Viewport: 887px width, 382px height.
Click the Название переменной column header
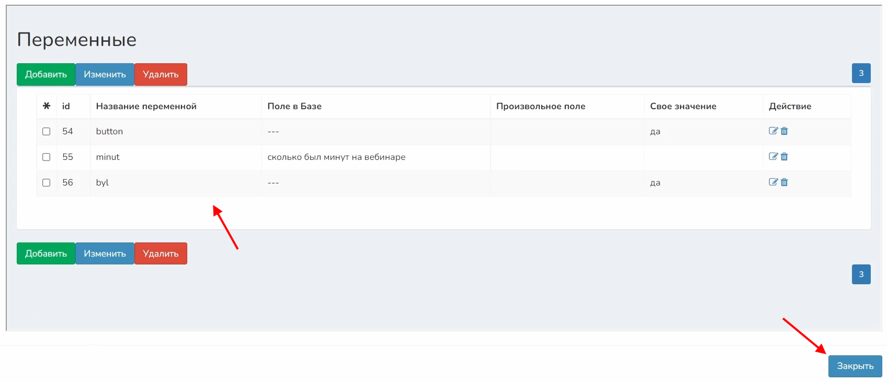146,106
